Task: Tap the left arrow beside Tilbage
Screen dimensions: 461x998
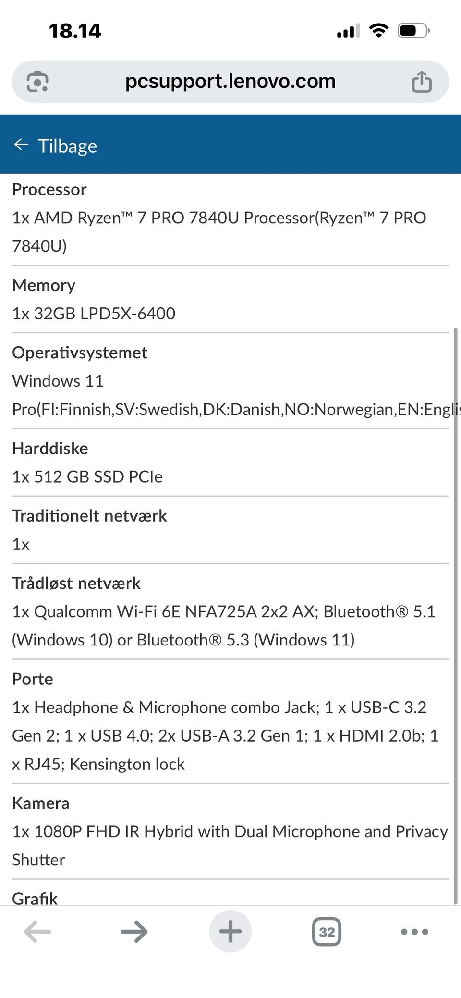Action: (x=21, y=145)
